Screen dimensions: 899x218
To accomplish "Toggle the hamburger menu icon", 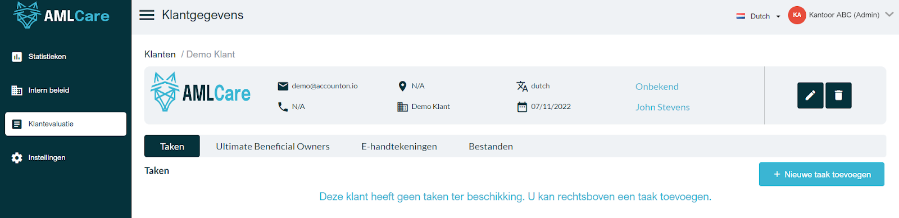I will 147,15.
